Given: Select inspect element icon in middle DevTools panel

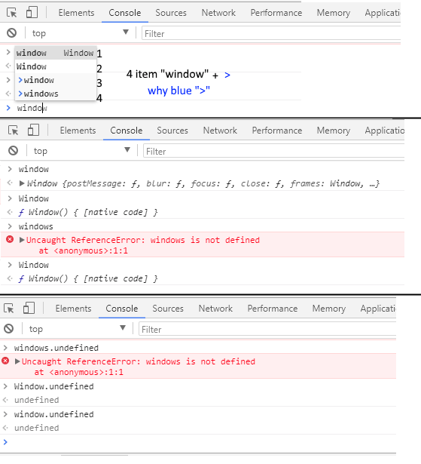Looking at the screenshot, I should tap(14, 131).
